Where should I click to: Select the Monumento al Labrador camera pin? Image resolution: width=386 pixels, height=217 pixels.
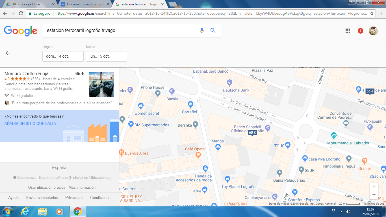pyautogui.click(x=334, y=135)
